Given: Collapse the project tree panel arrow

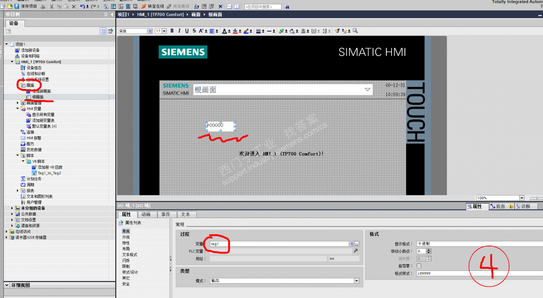Looking at the screenshot, I should 111,14.
